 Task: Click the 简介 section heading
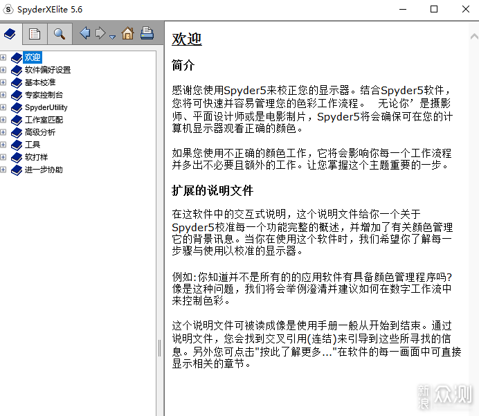click(x=183, y=65)
